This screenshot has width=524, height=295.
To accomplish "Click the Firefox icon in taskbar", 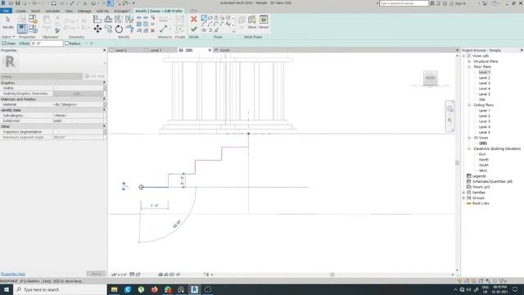I will click(x=155, y=289).
